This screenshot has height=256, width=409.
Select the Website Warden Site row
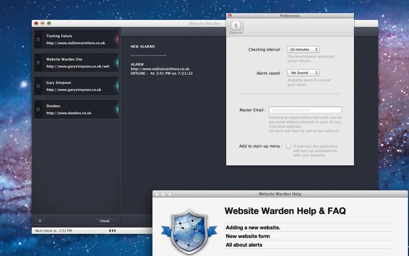coord(76,62)
